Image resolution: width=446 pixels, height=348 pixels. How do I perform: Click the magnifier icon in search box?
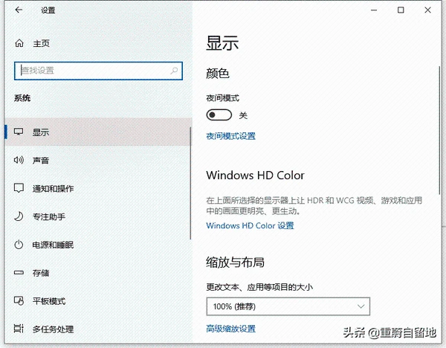coord(174,71)
